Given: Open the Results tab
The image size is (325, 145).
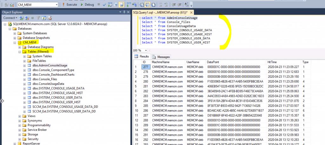Looking at the screenshot, I should click(142, 57).
